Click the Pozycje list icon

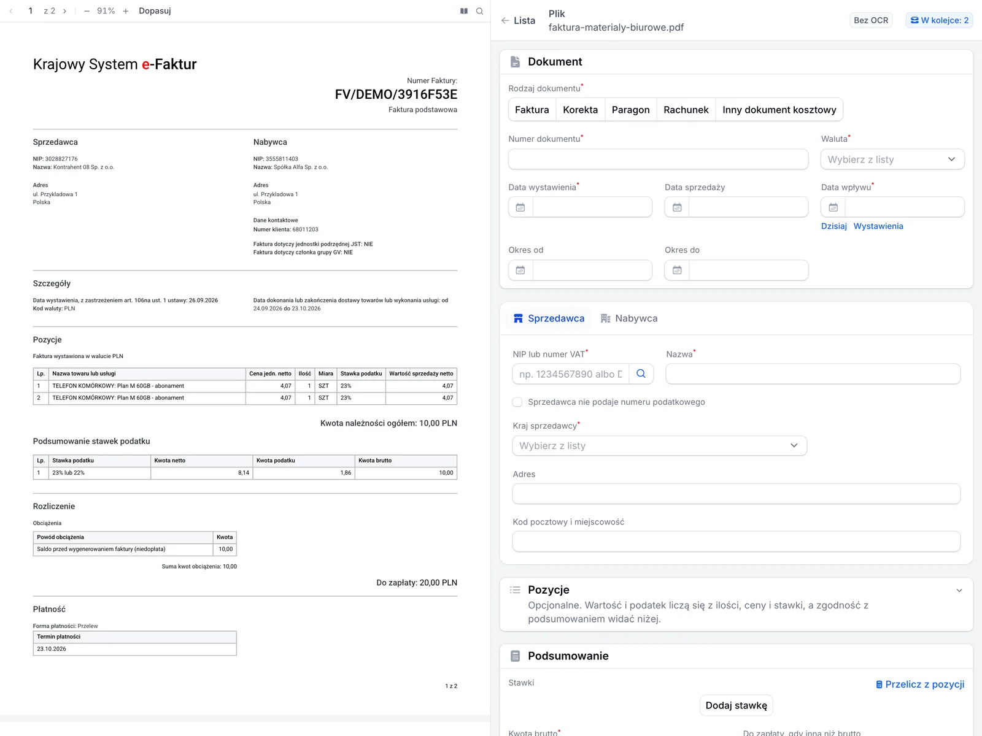tap(515, 590)
